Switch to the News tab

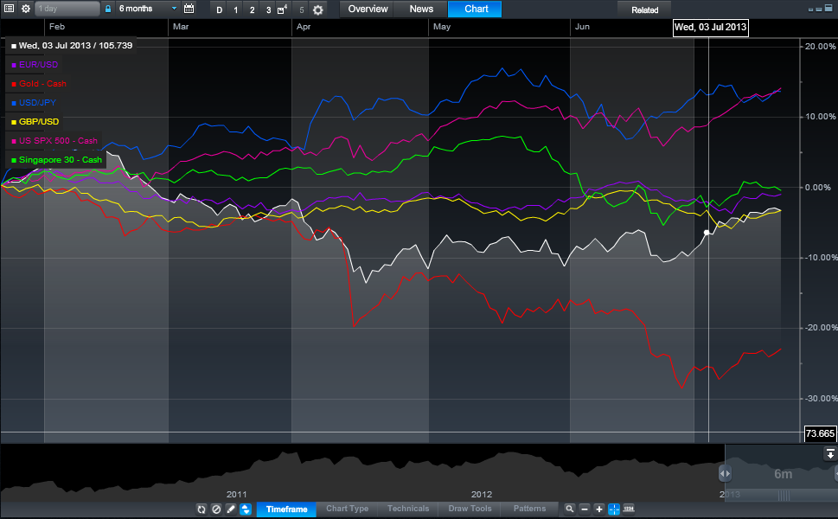[421, 10]
